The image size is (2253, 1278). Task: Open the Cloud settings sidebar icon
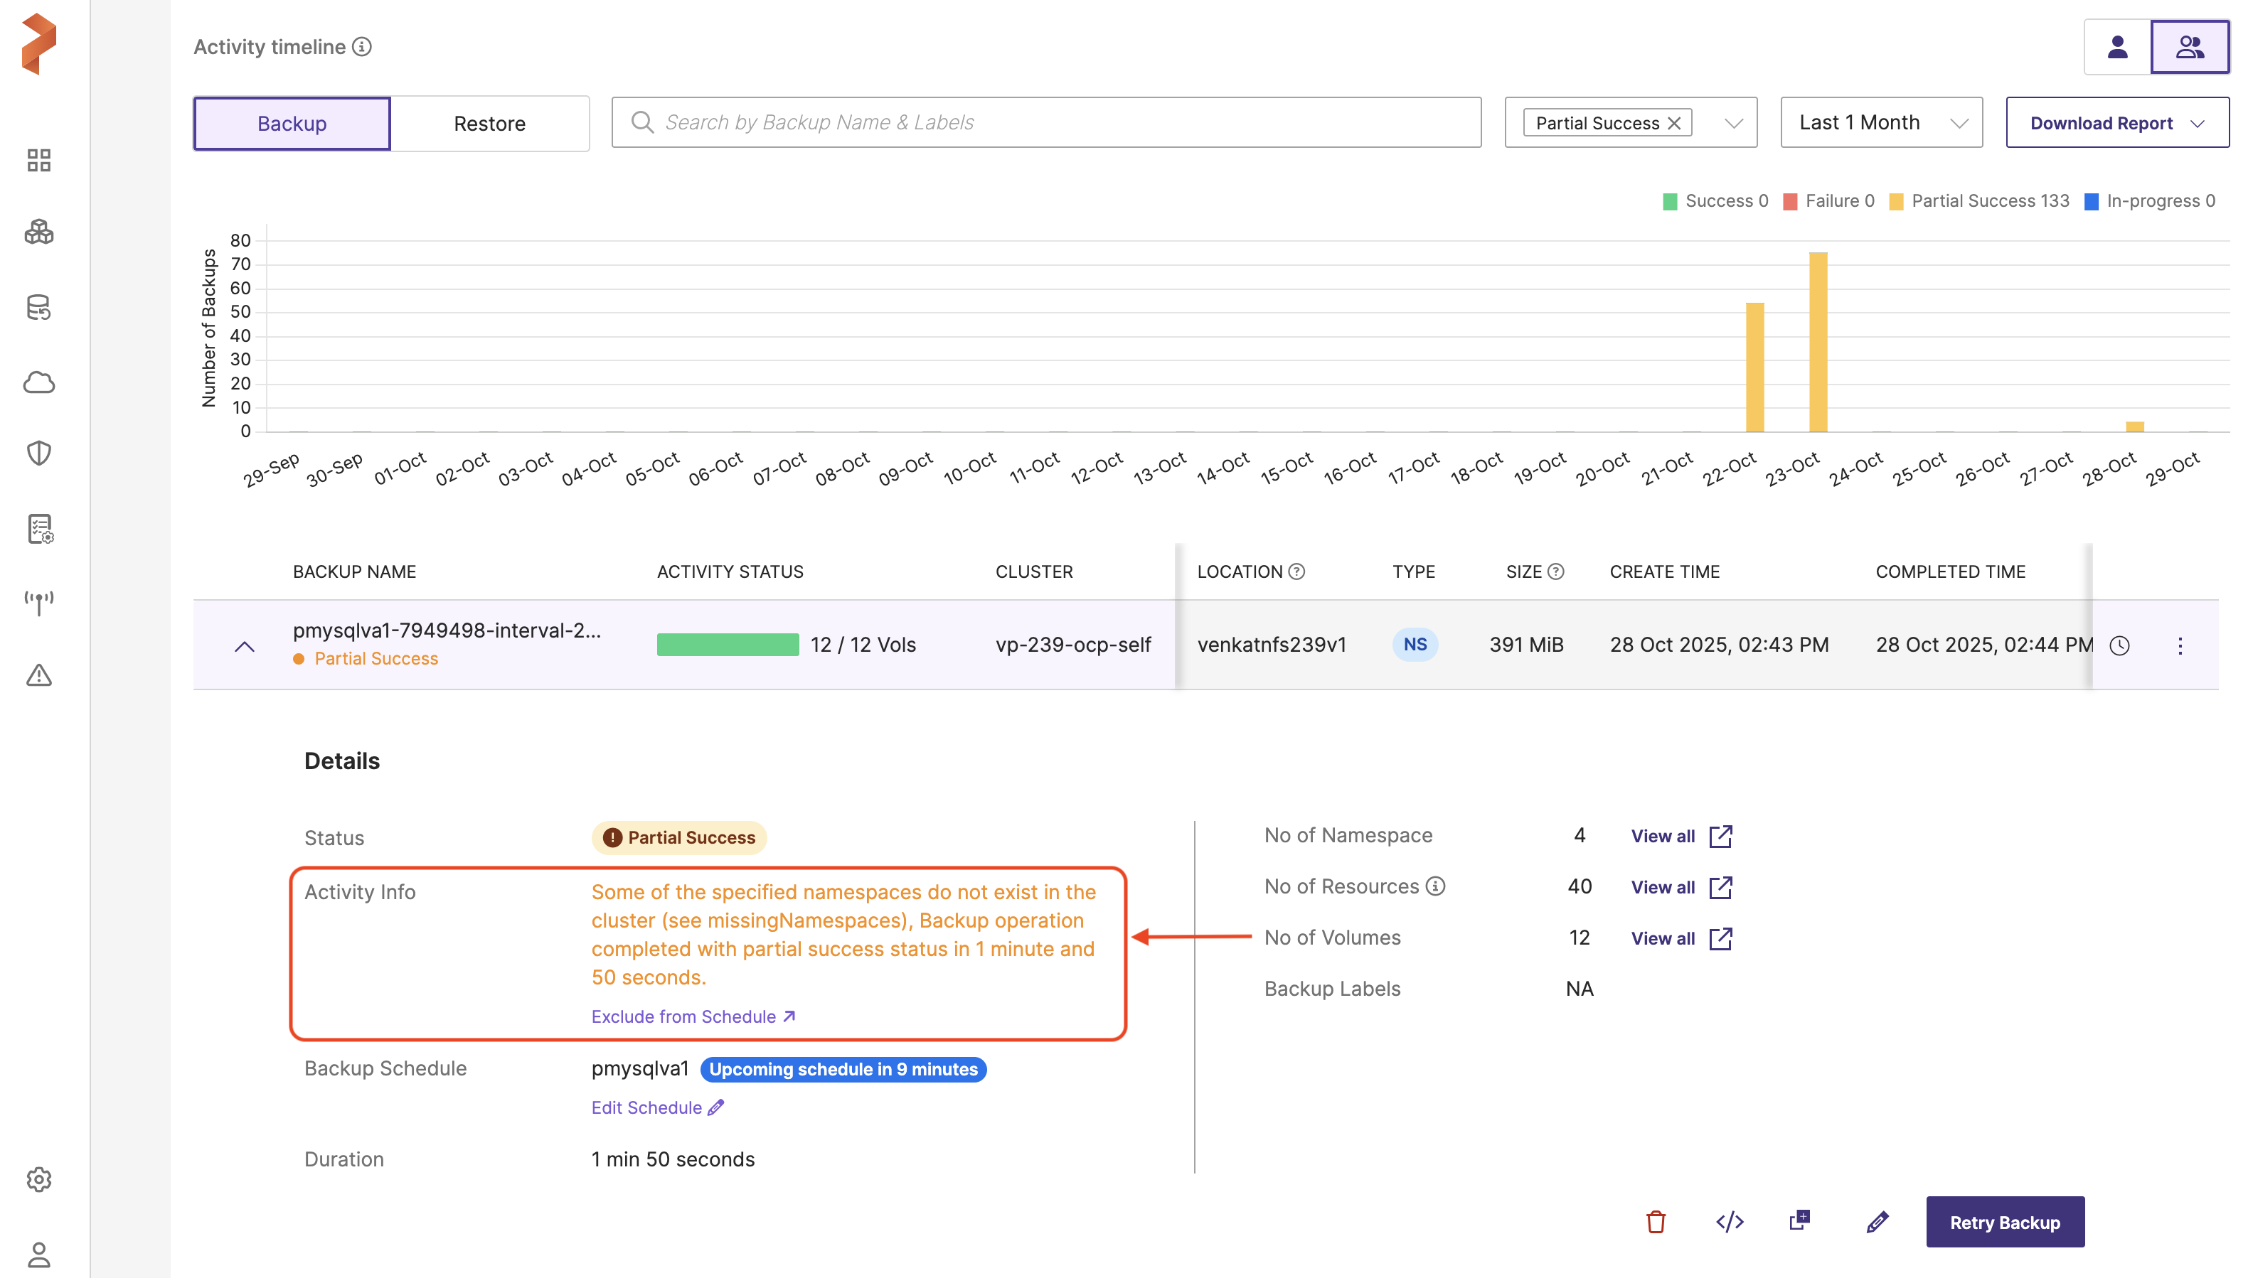[x=38, y=382]
